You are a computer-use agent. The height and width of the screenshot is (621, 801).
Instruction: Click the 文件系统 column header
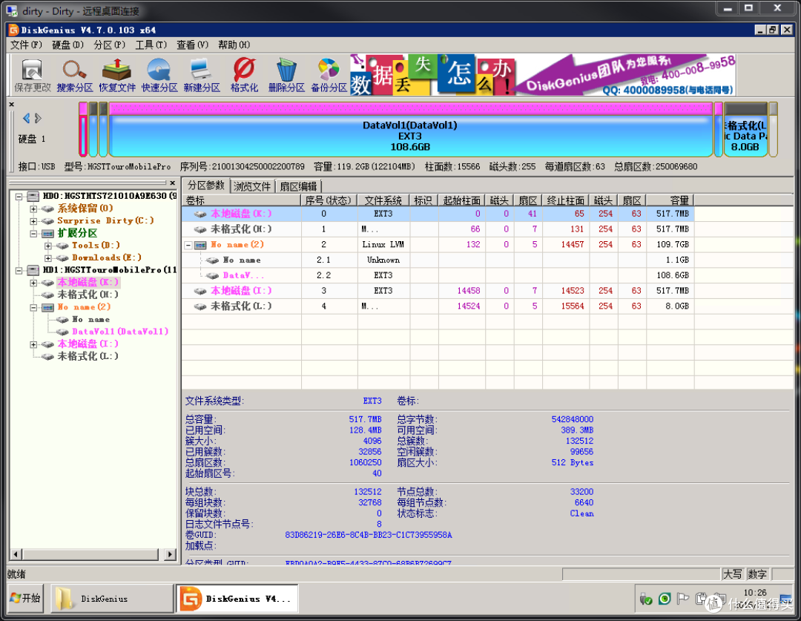click(383, 200)
